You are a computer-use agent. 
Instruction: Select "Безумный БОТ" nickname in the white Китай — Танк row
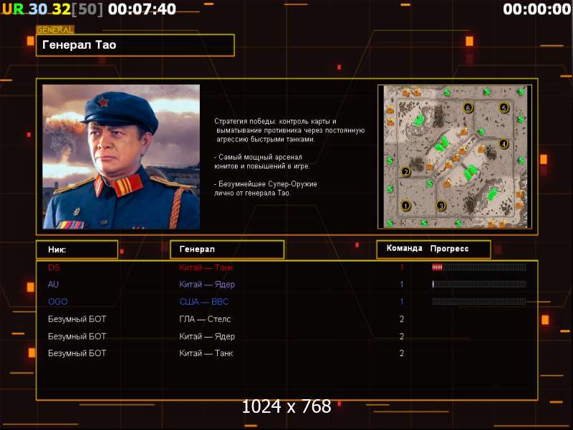[x=77, y=353]
